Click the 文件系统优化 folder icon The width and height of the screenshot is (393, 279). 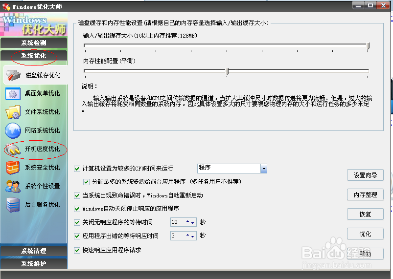13,112
